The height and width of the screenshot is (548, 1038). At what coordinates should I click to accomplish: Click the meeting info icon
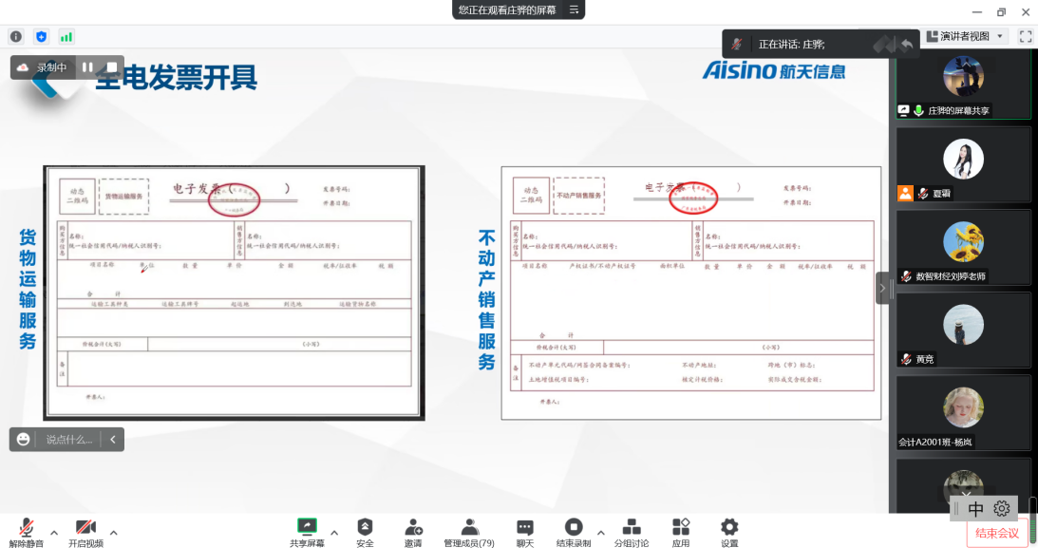coord(16,37)
